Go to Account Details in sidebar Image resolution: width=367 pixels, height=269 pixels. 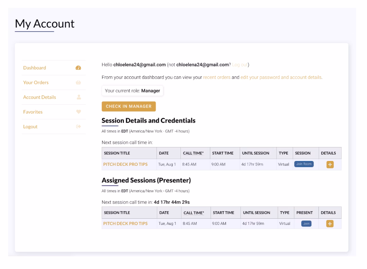point(39,97)
